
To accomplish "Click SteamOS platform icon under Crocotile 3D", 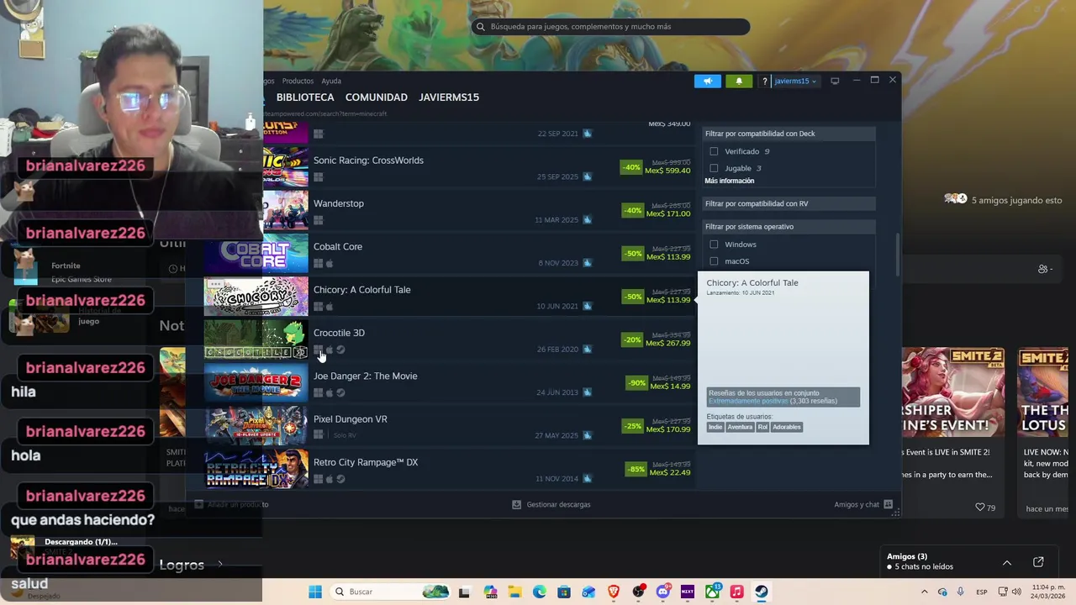I will point(340,350).
